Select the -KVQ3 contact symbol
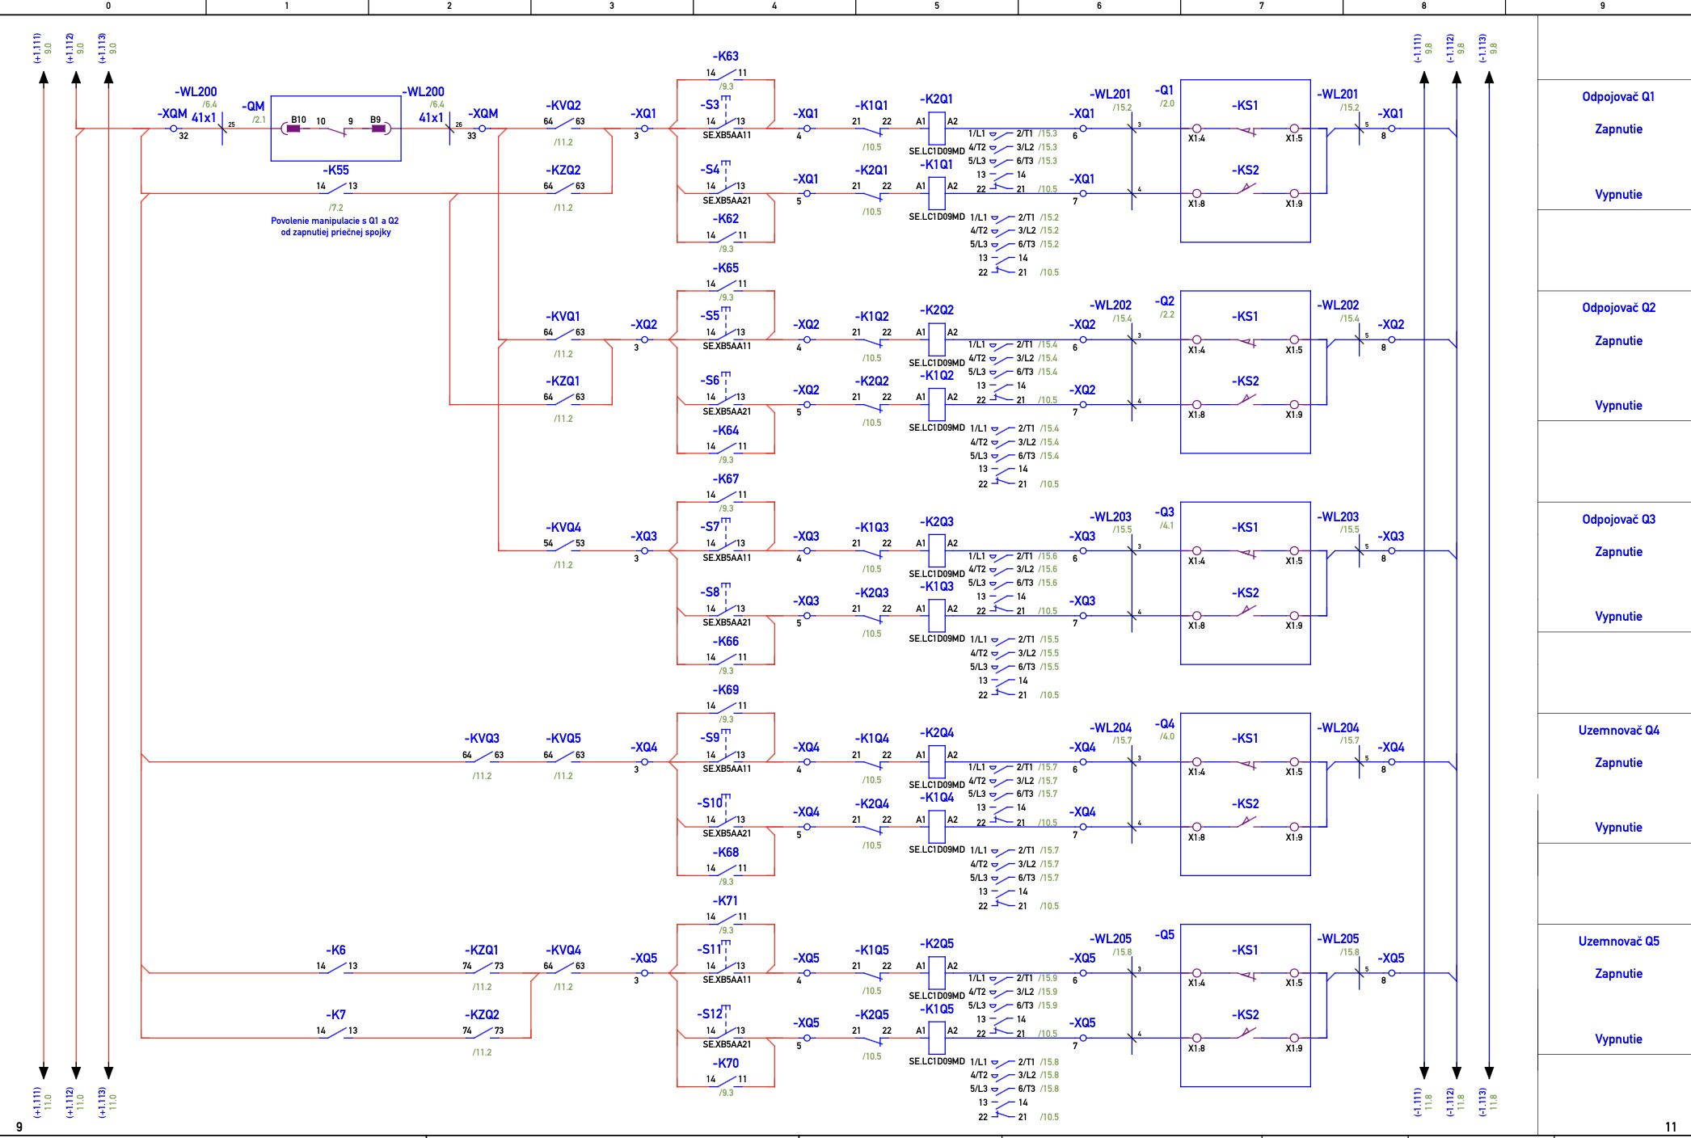The width and height of the screenshot is (1691, 1138). click(483, 757)
